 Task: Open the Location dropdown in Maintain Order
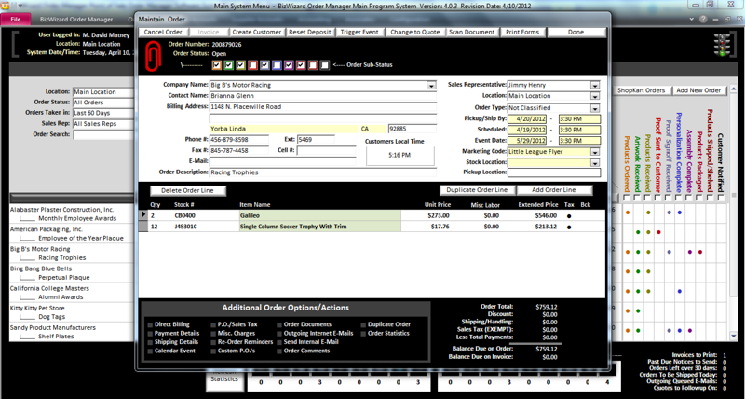[x=595, y=97]
